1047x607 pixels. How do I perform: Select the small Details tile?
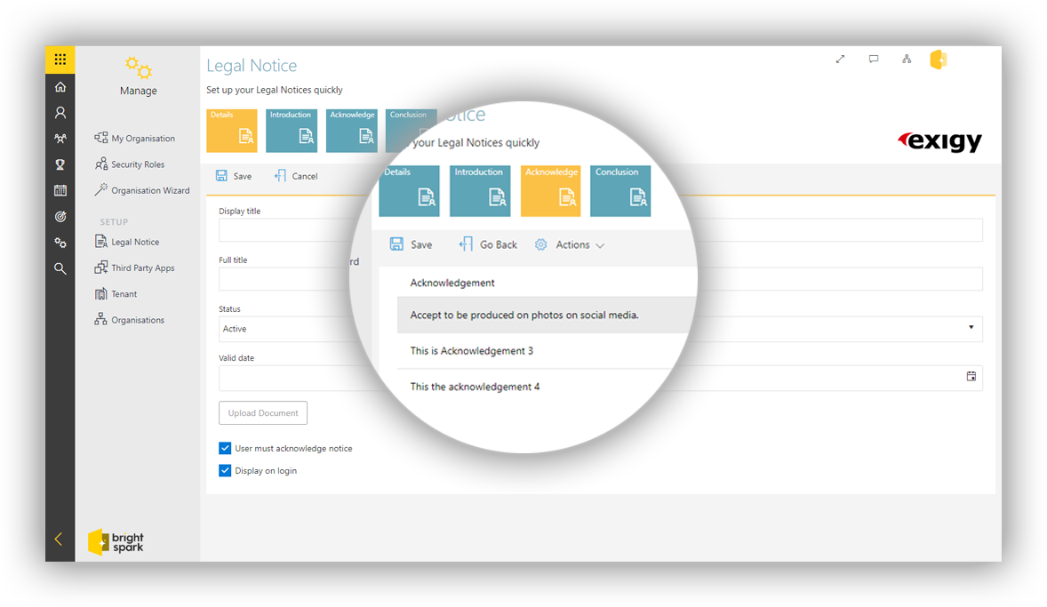click(x=232, y=131)
